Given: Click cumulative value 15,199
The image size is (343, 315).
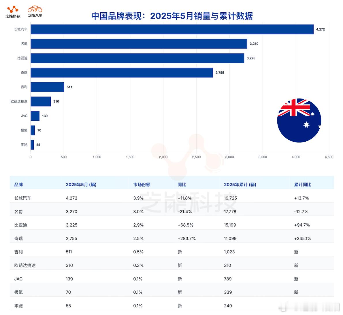Looking at the screenshot, I should (x=230, y=225).
